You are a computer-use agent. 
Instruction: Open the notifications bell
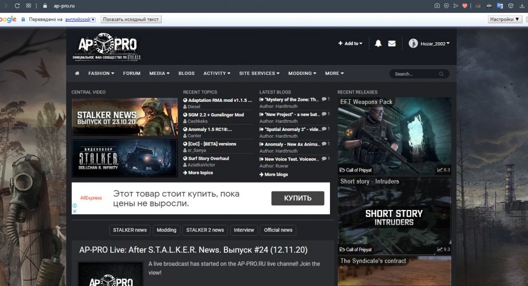coord(378,44)
